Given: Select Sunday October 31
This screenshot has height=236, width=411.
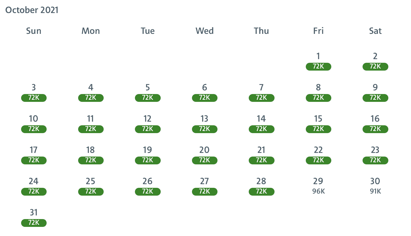Looking at the screenshot, I should (34, 218).
